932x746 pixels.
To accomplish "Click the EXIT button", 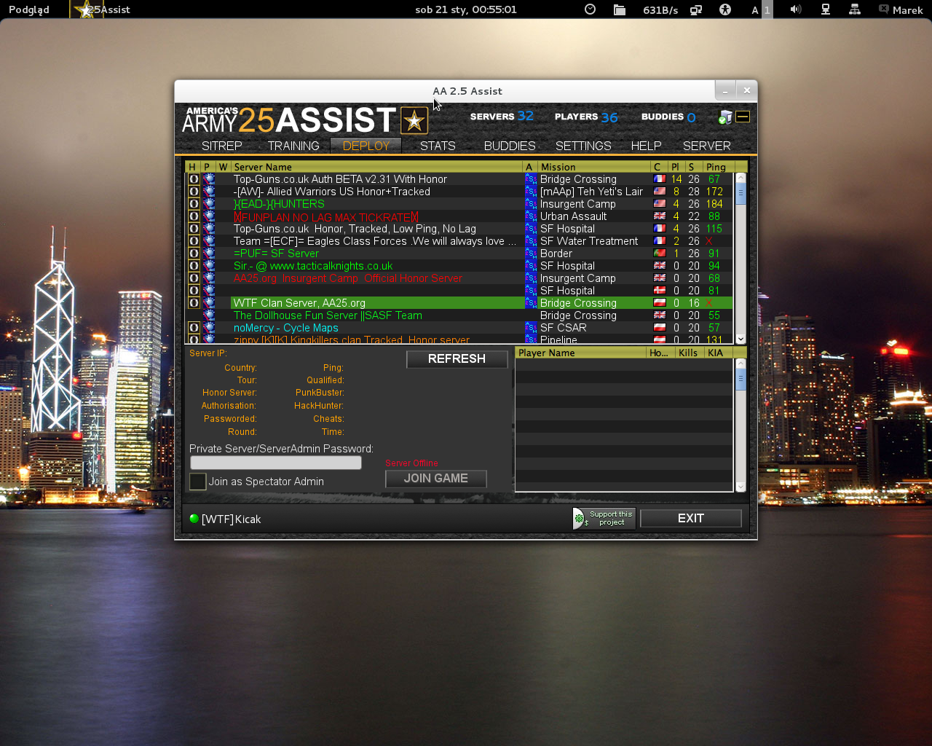I will pyautogui.click(x=690, y=518).
